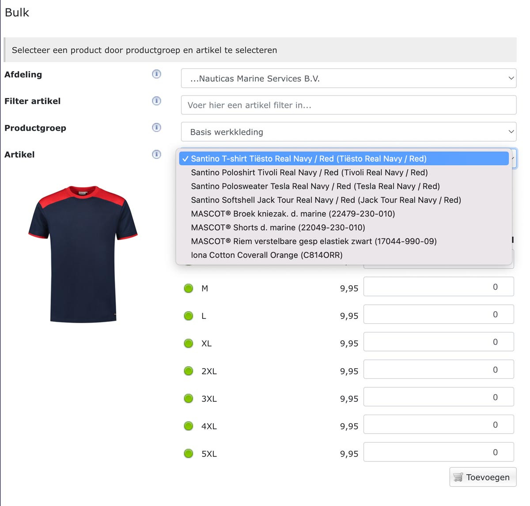Focus the Filter artikel text field
The image size is (530, 506).
click(348, 105)
